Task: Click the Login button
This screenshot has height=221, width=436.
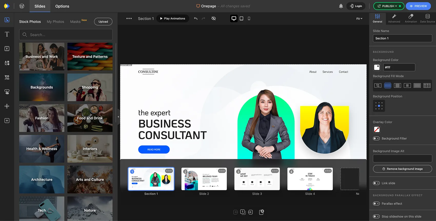Action: tap(356, 6)
